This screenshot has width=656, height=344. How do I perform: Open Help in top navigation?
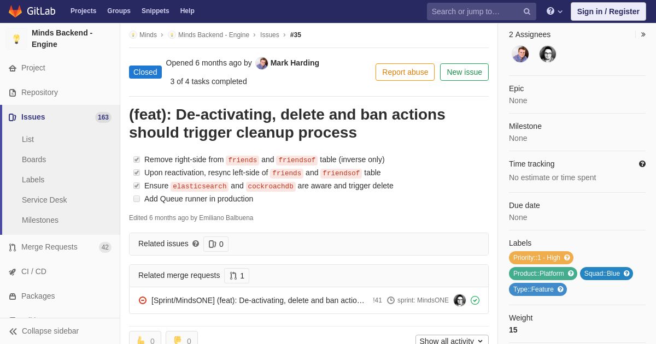(188, 11)
